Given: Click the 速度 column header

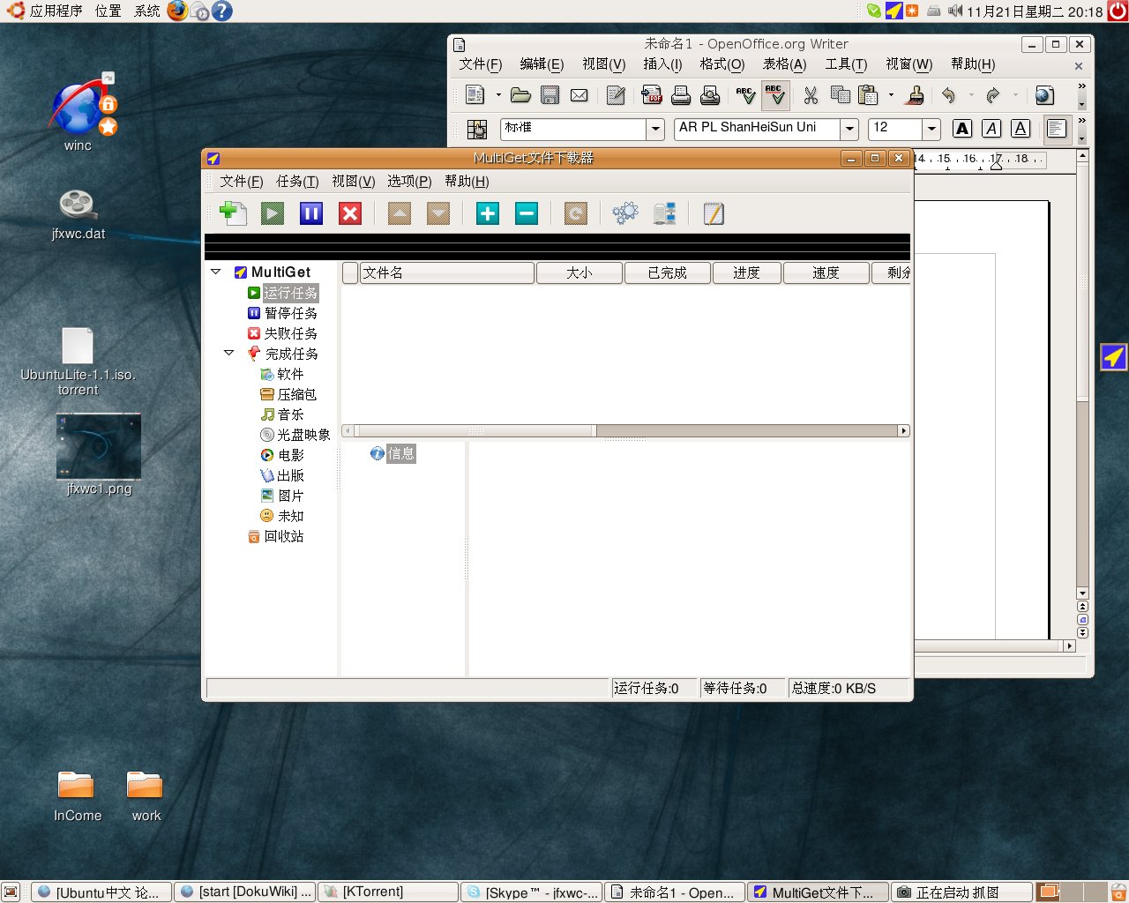Looking at the screenshot, I should 826,273.
